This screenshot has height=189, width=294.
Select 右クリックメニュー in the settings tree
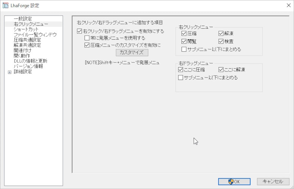(31, 24)
